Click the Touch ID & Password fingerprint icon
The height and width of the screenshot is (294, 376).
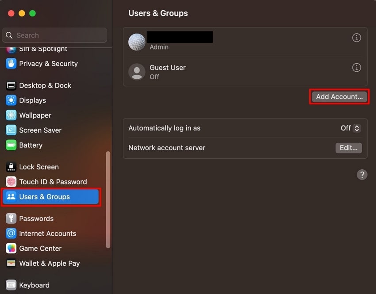pos(11,182)
